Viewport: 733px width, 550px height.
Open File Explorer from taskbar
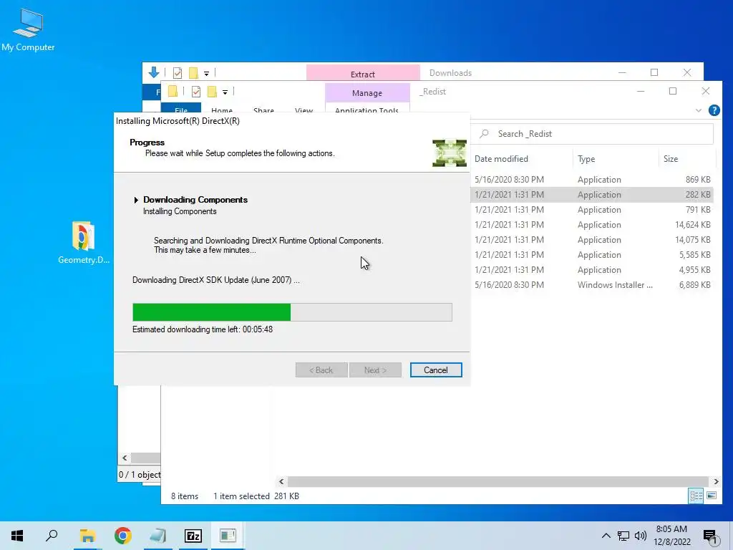tap(87, 536)
